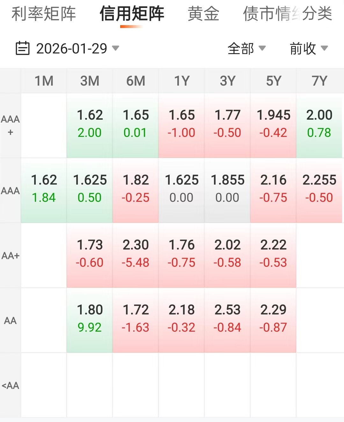Click the 1M column header
Image resolution: width=344 pixels, height=422 pixels.
[x=44, y=81]
